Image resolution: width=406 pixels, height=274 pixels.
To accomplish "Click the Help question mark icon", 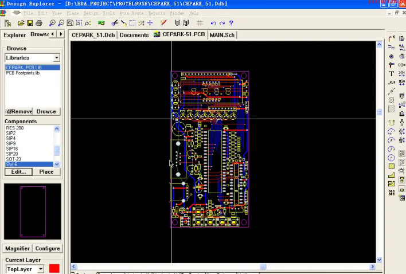I will pyautogui.click(x=231, y=23).
